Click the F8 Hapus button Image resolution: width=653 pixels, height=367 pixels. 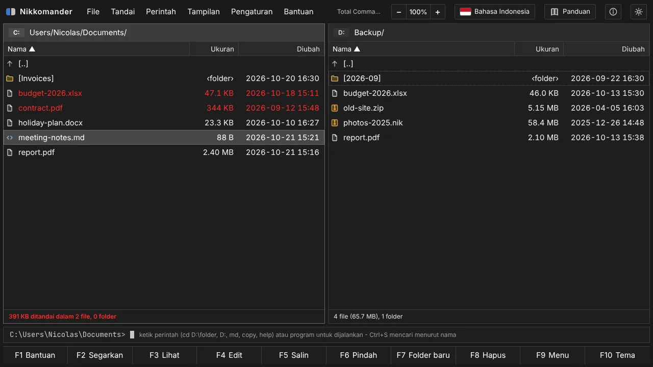click(x=488, y=355)
